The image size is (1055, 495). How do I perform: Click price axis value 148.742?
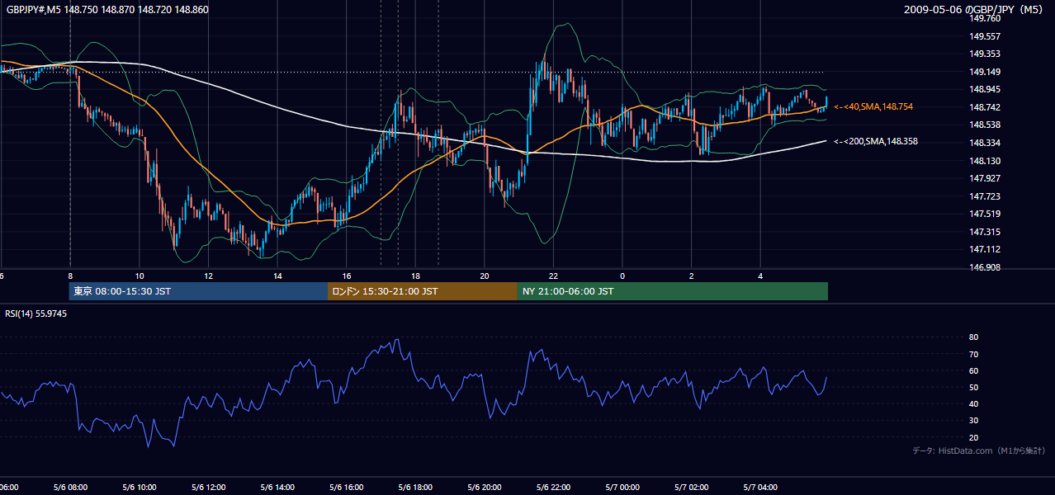[985, 107]
